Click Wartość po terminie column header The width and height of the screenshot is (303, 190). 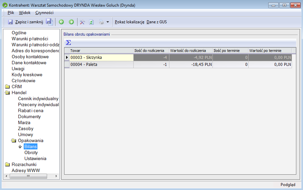click(270, 51)
